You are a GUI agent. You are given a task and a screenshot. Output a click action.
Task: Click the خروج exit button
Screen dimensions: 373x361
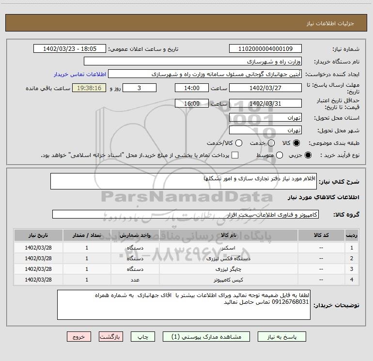79,337
